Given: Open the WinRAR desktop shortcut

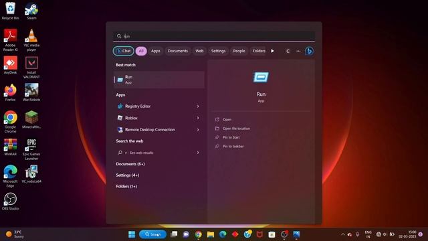Looking at the screenshot, I should point(10,147).
